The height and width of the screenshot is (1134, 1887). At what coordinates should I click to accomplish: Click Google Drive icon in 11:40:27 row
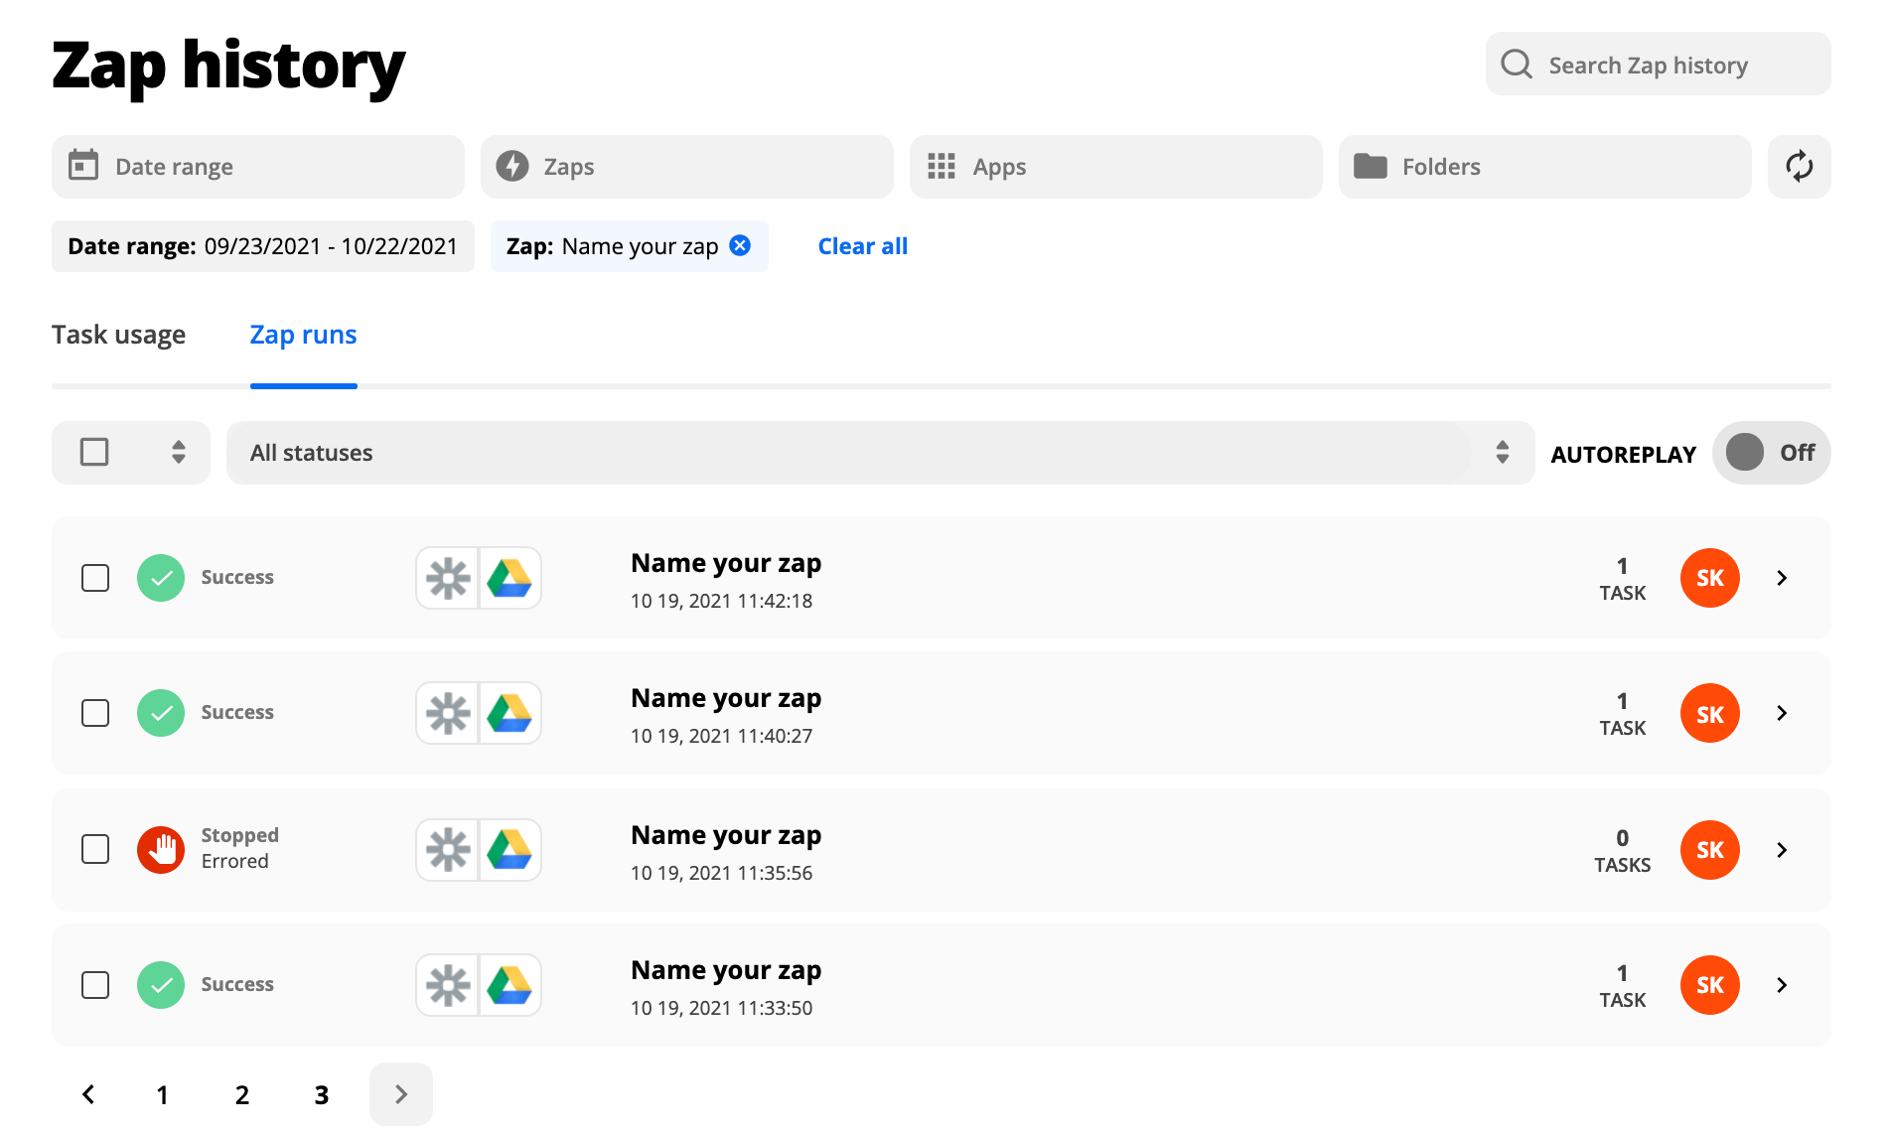(510, 713)
